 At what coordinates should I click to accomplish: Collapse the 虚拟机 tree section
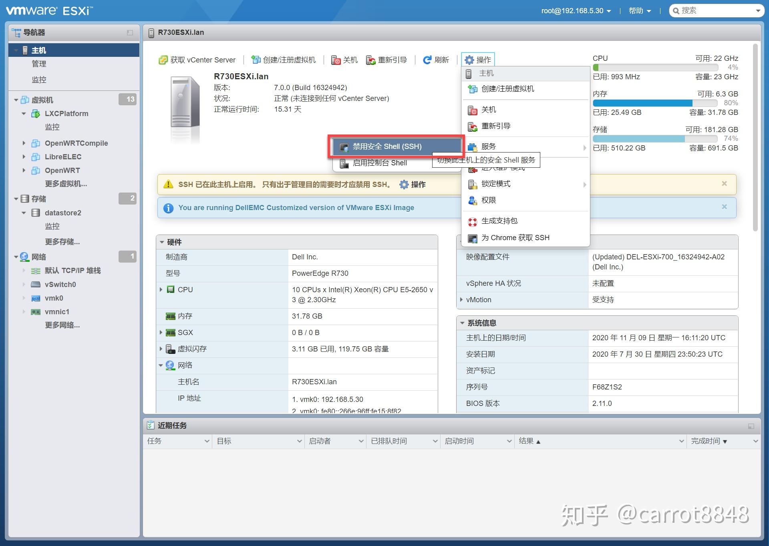pyautogui.click(x=16, y=100)
